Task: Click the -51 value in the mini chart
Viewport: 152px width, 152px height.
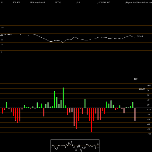Action: [x=98, y=144]
